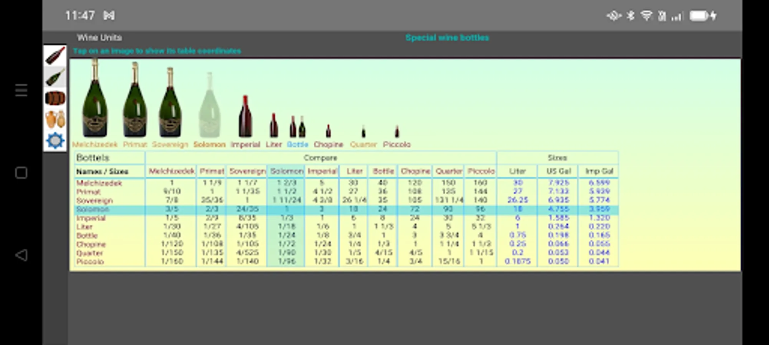Click the Imperial column header

point(322,171)
